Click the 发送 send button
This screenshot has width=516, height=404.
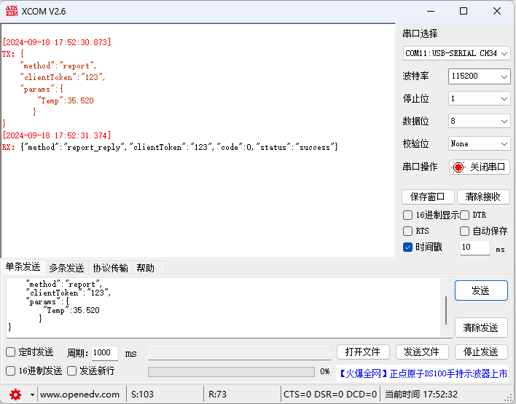pos(480,290)
